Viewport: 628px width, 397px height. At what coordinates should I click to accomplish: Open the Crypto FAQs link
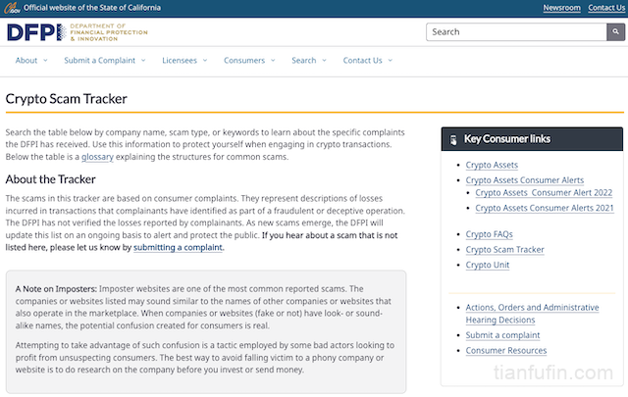pyautogui.click(x=489, y=234)
